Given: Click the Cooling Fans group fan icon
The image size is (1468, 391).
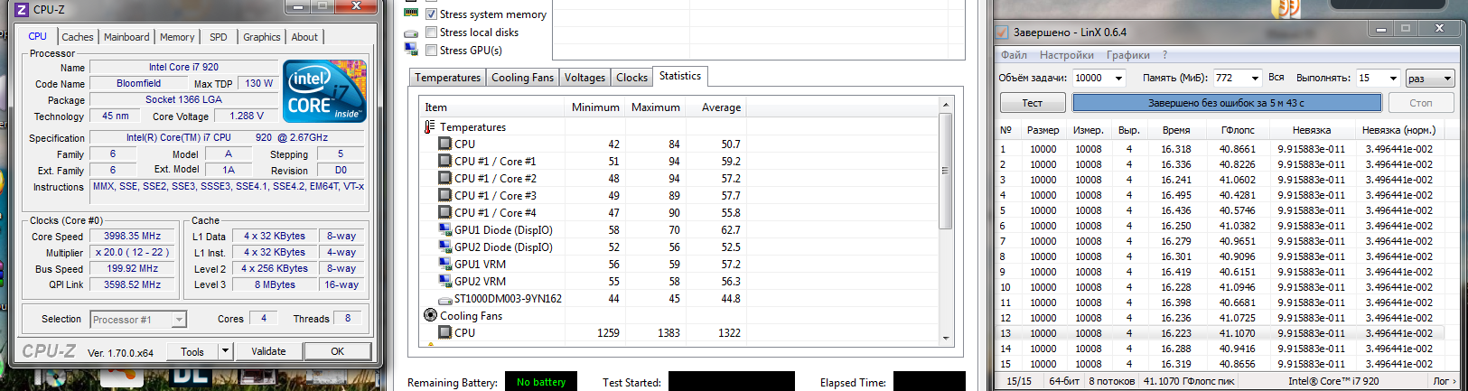Looking at the screenshot, I should click(430, 315).
